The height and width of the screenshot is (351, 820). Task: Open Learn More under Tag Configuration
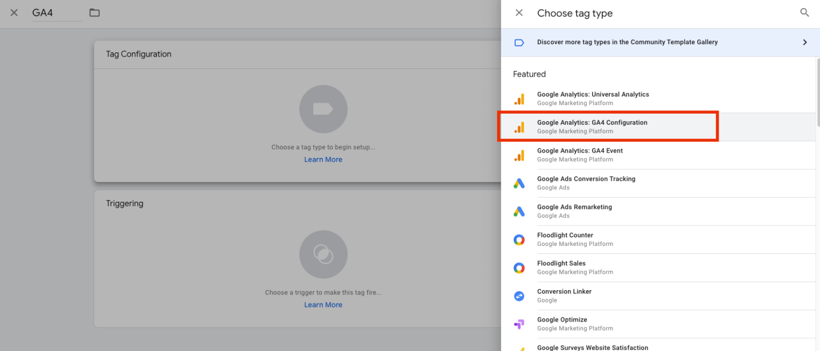(323, 159)
